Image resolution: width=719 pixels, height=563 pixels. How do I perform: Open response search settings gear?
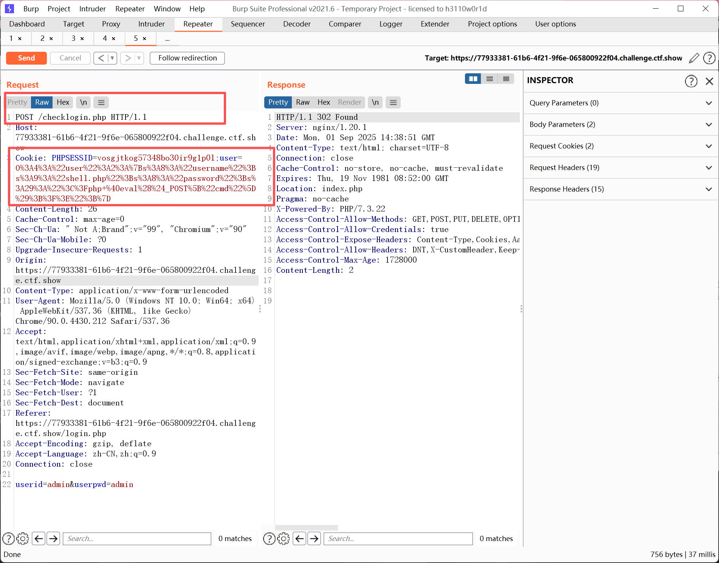coord(284,538)
